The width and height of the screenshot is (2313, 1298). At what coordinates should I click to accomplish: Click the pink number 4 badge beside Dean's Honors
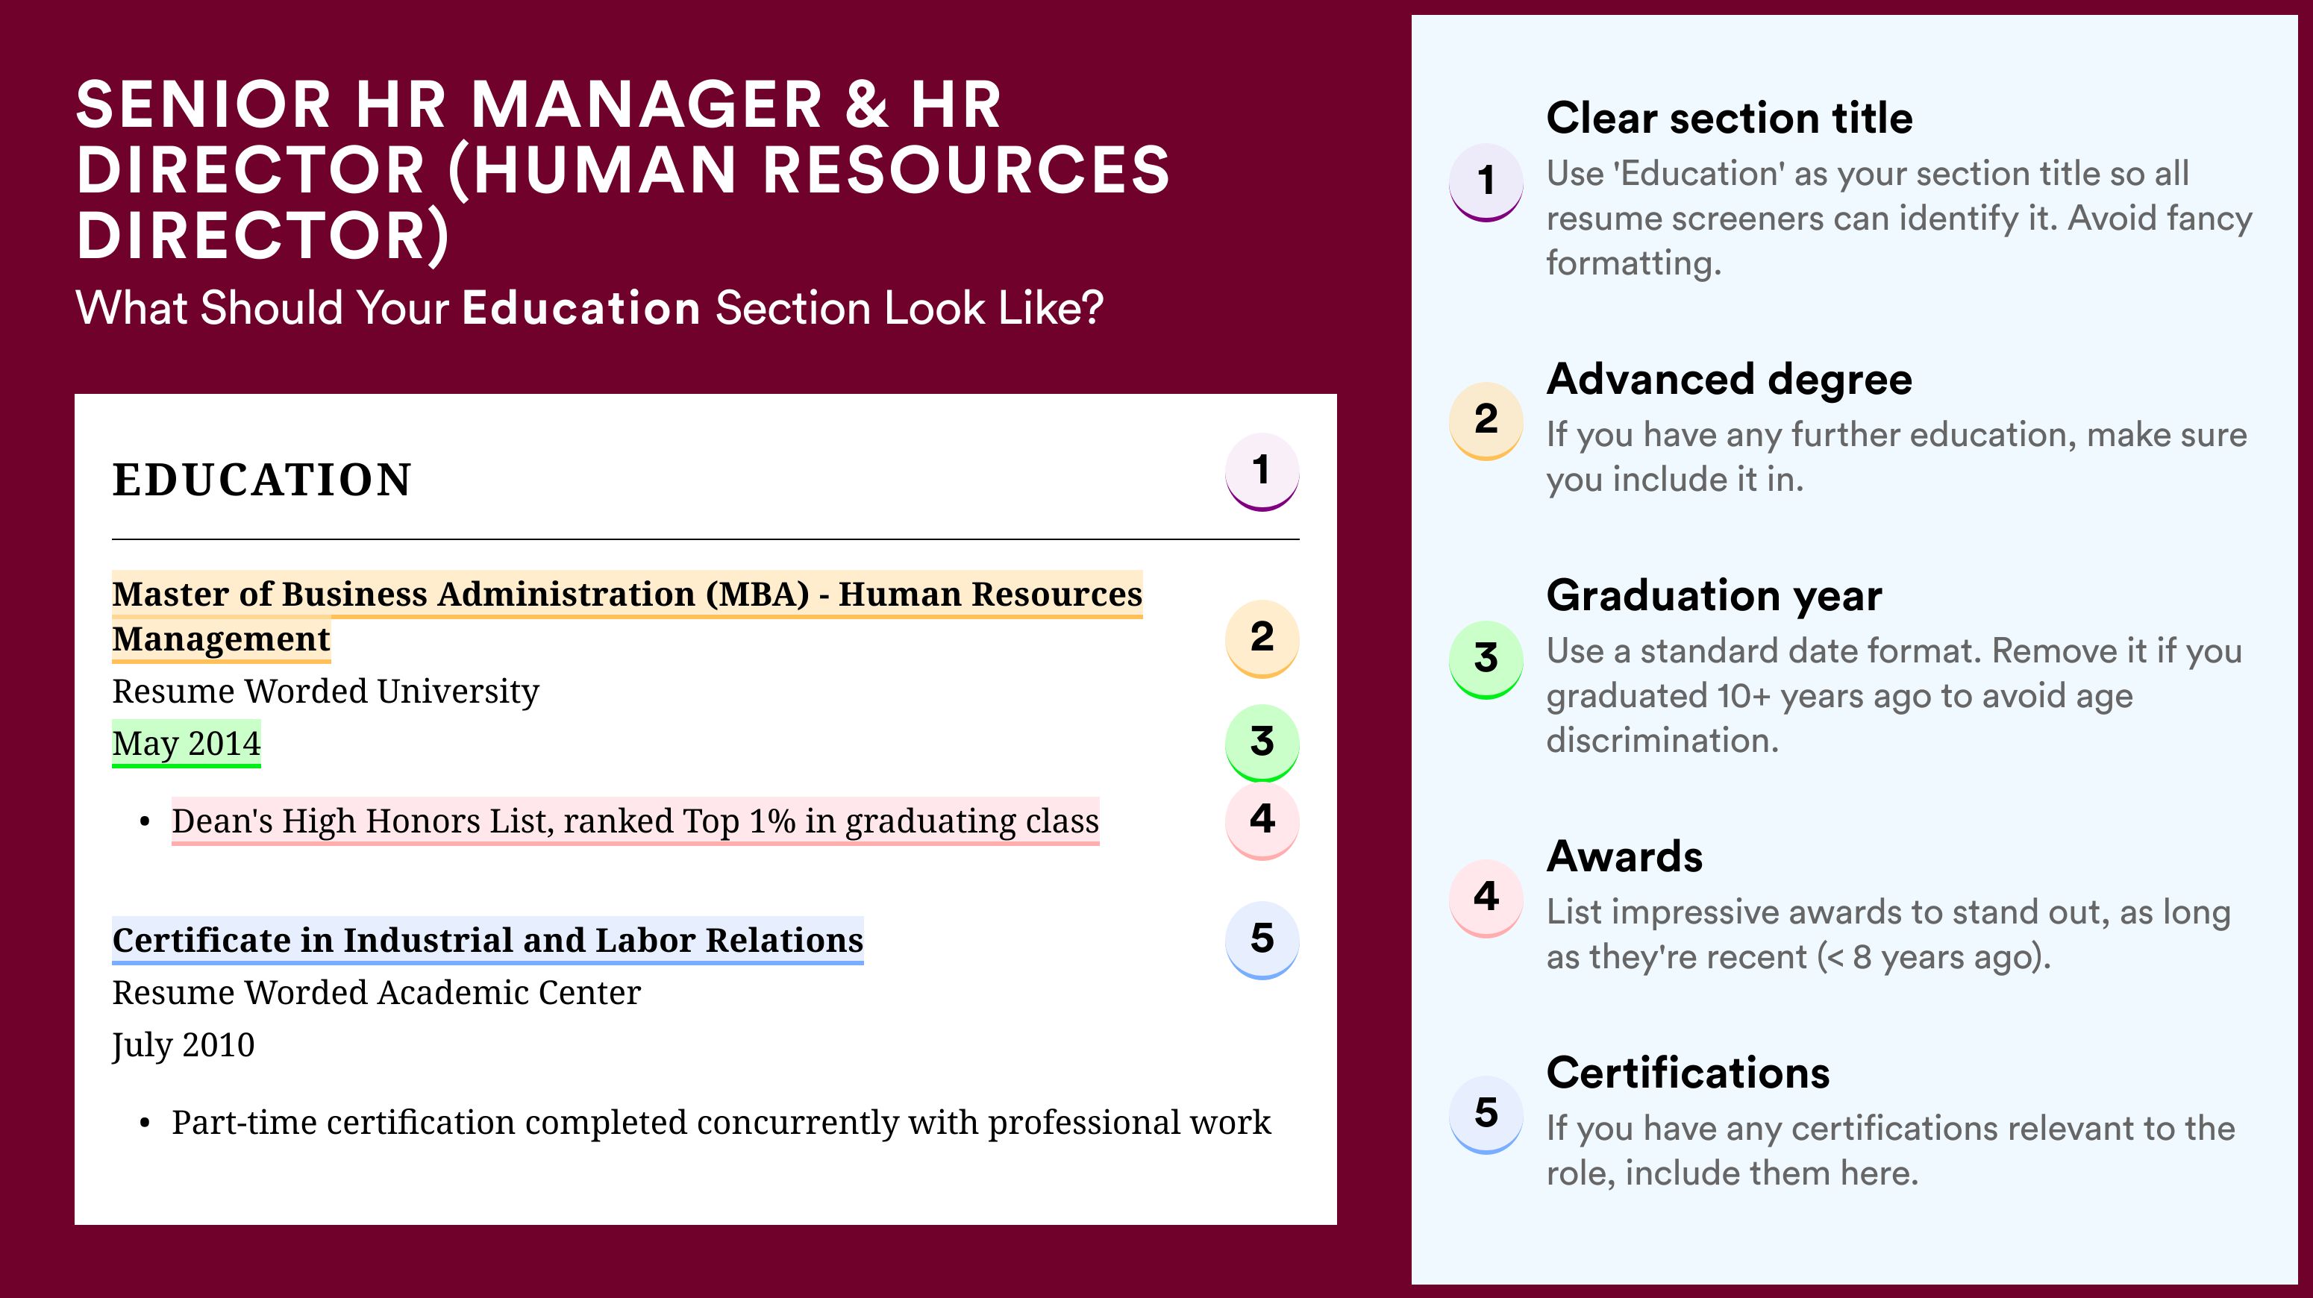point(1262,821)
